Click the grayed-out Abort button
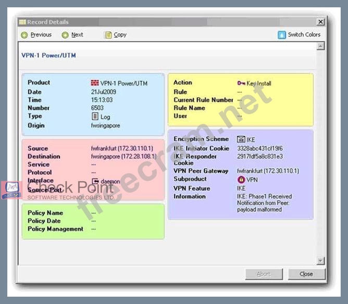The height and width of the screenshot is (304, 348). click(264, 274)
